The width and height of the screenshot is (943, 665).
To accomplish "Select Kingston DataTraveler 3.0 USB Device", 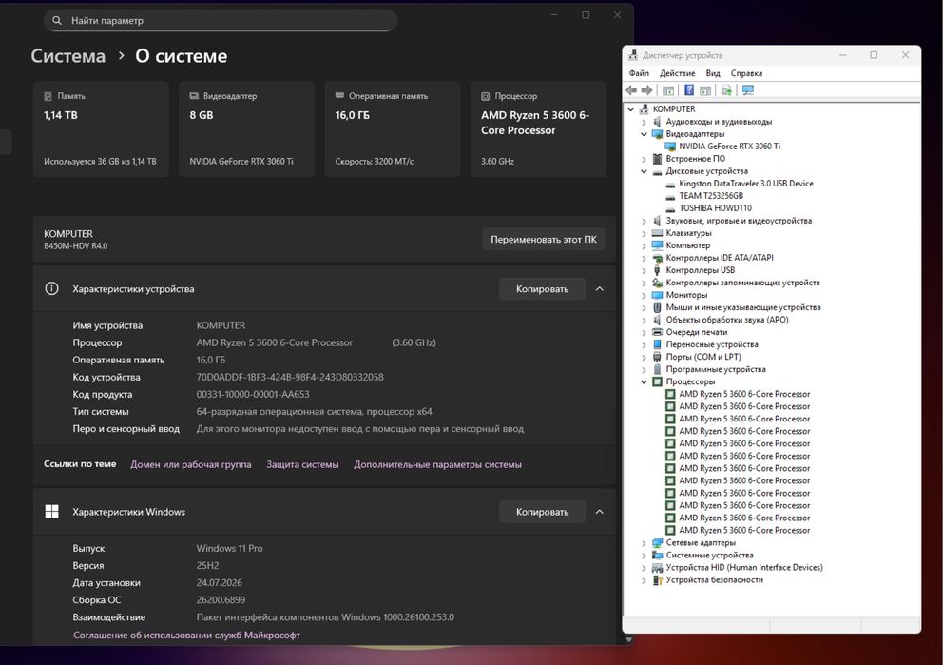I will (x=745, y=184).
